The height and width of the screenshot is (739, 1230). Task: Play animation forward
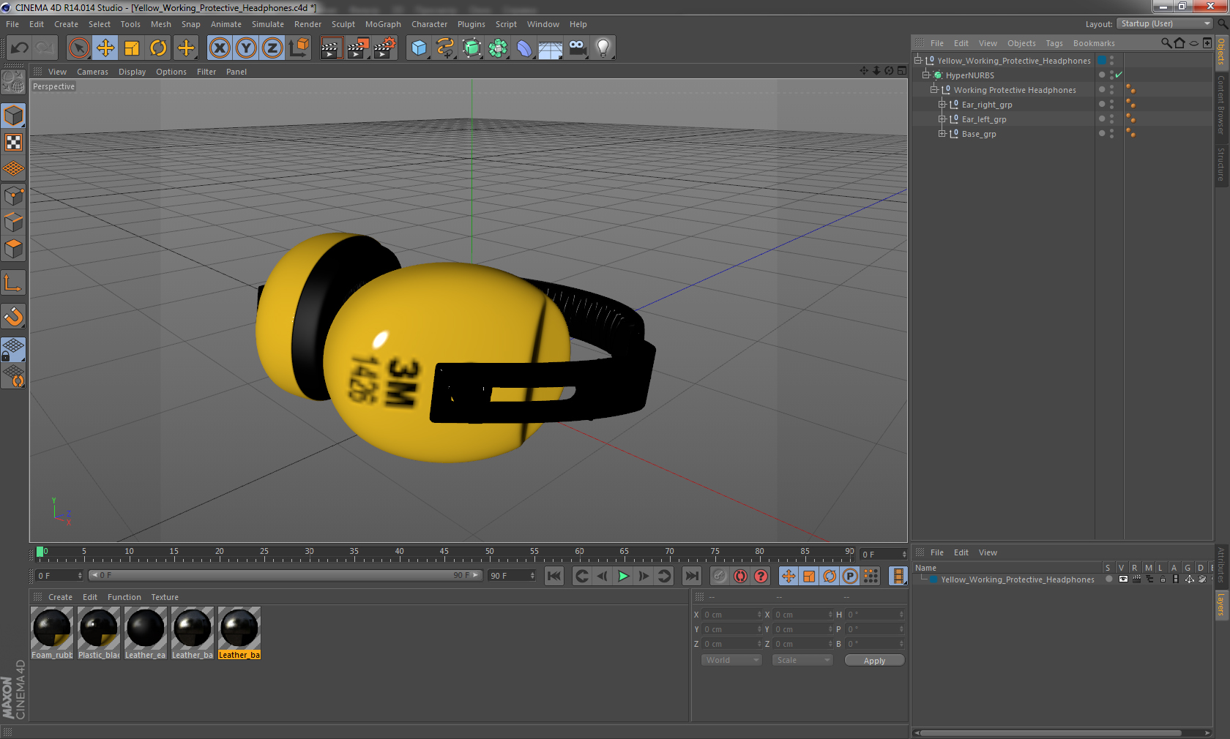pyautogui.click(x=623, y=576)
